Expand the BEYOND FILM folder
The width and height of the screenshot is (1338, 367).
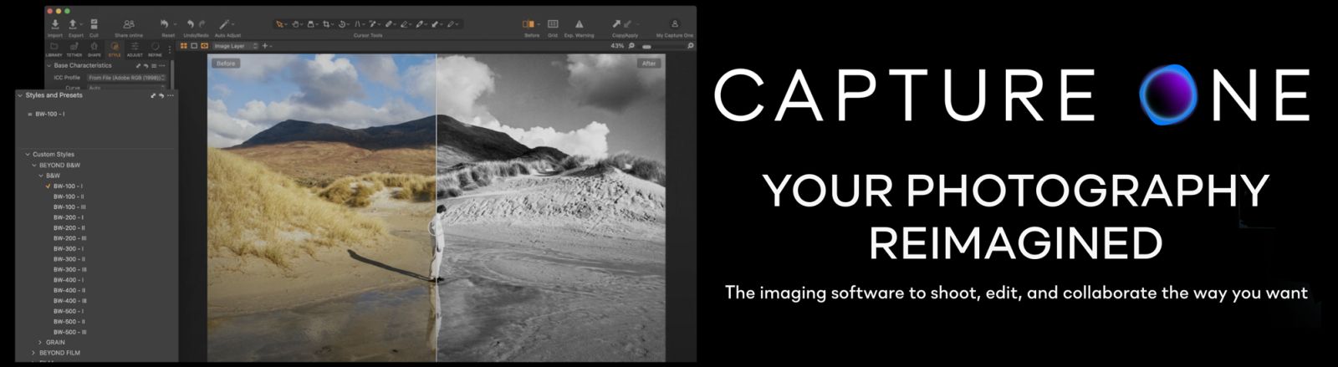click(34, 353)
